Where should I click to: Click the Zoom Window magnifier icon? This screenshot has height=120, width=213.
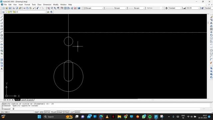point(55,8)
